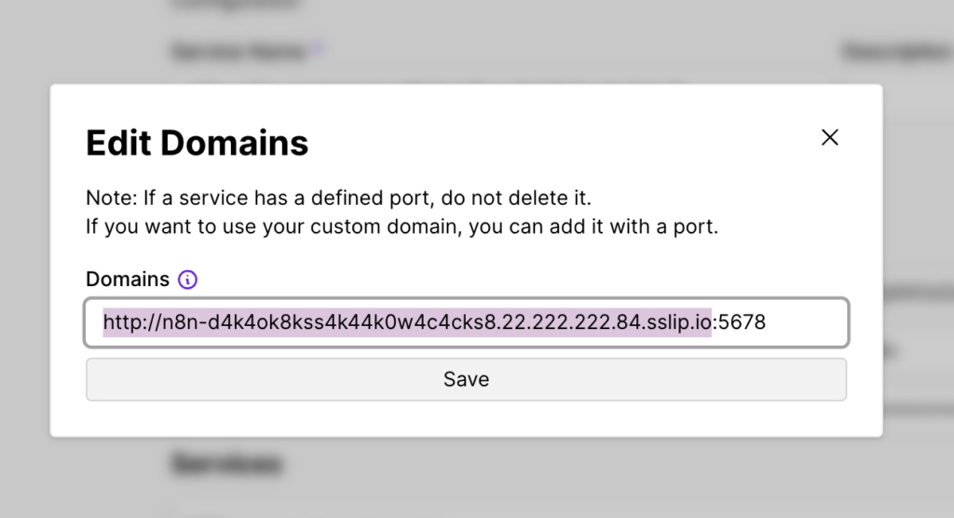
Task: Click the "Edit Domains" dialog title
Action: point(197,143)
